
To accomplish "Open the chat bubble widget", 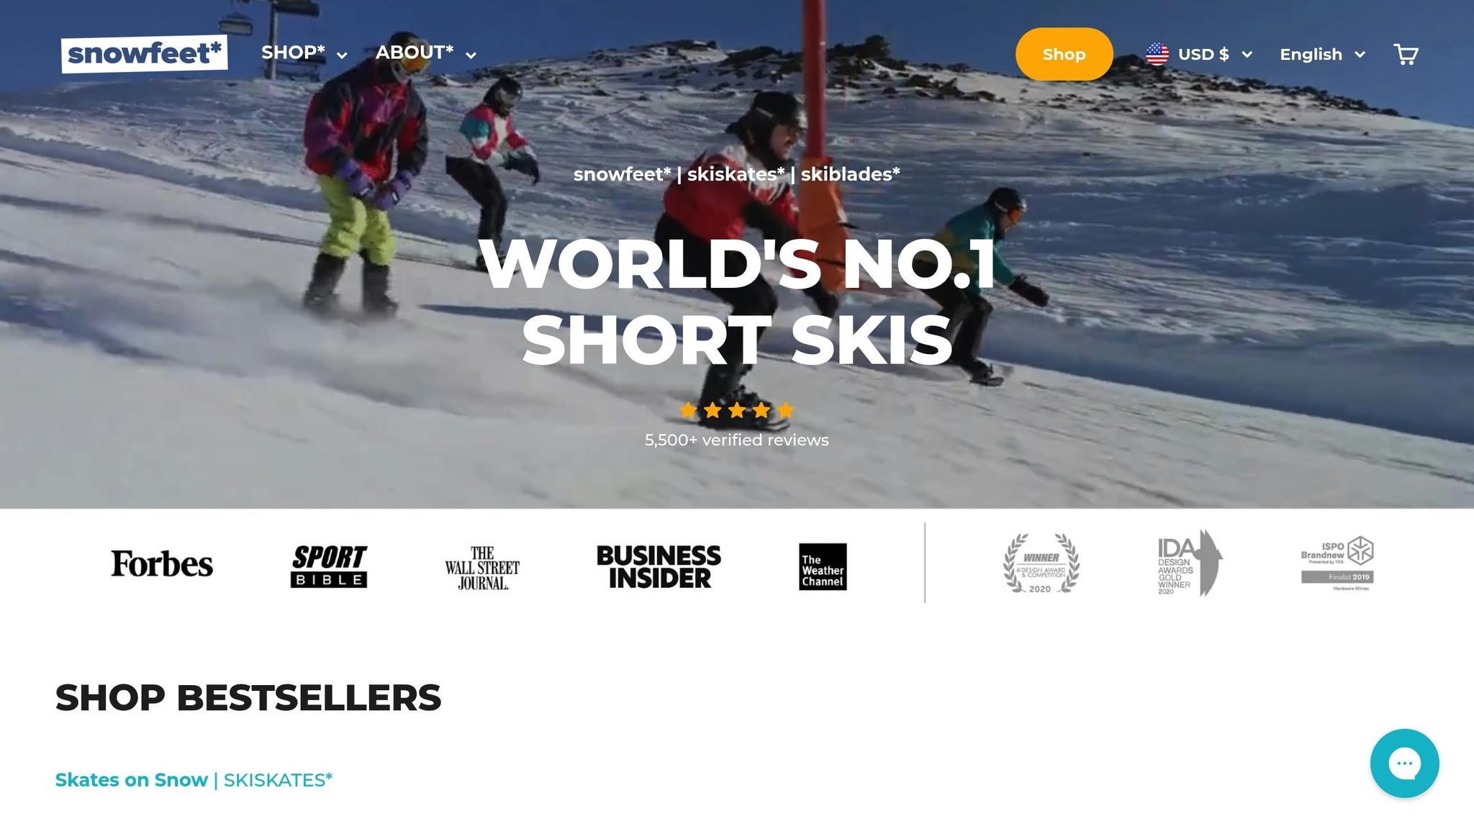I will pos(1404,763).
